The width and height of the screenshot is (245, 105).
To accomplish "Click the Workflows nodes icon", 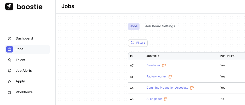I will click(10, 92).
